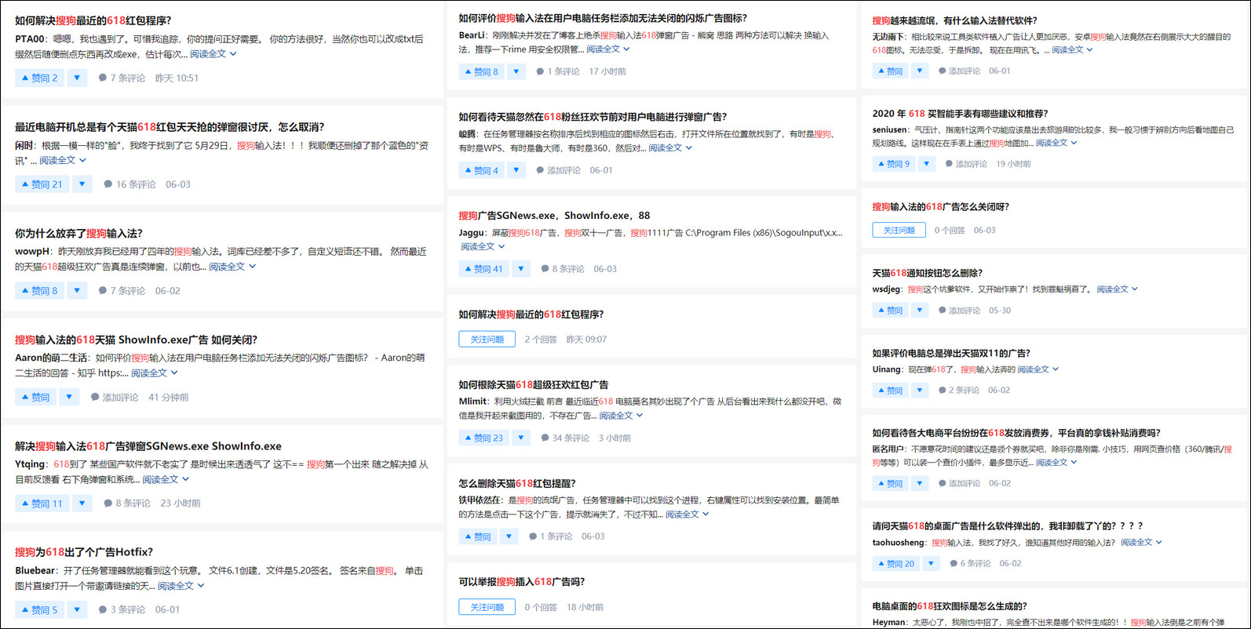Expand full text of taohuosheng's answer
The image size is (1251, 629).
(1140, 543)
